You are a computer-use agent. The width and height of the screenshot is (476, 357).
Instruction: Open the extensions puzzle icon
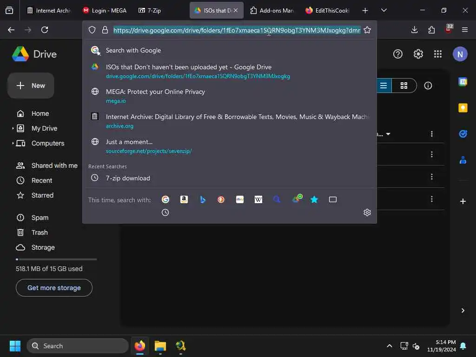point(431,30)
